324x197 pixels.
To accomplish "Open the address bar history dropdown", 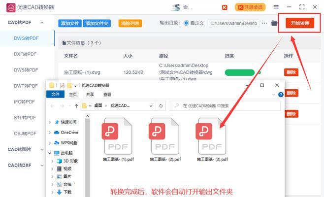I will [x=151, y=106].
